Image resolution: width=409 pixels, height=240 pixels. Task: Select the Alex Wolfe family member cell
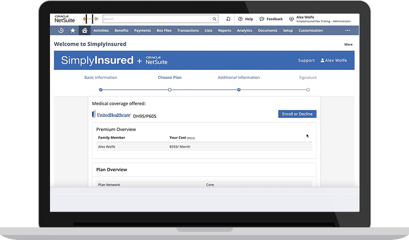pyautogui.click(x=107, y=147)
